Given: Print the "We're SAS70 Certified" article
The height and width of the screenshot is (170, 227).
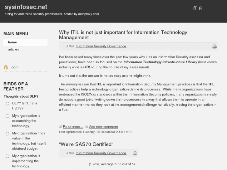Looking at the screenshot, I should tap(135, 153).
